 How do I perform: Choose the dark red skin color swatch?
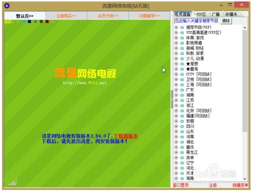click(x=47, y=21)
